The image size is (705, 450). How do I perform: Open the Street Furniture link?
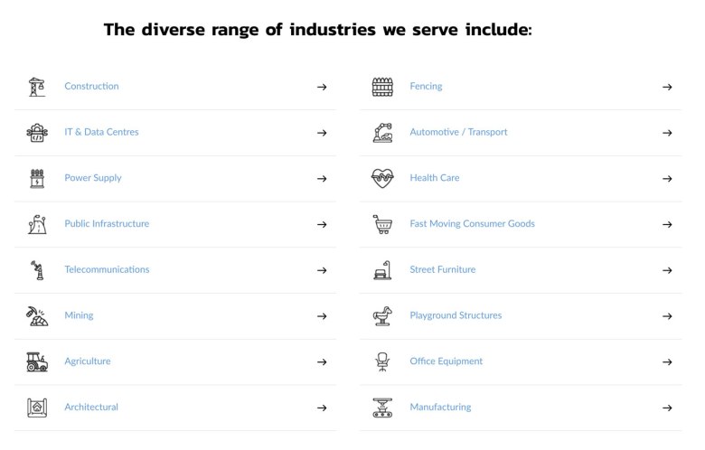pyautogui.click(x=442, y=269)
